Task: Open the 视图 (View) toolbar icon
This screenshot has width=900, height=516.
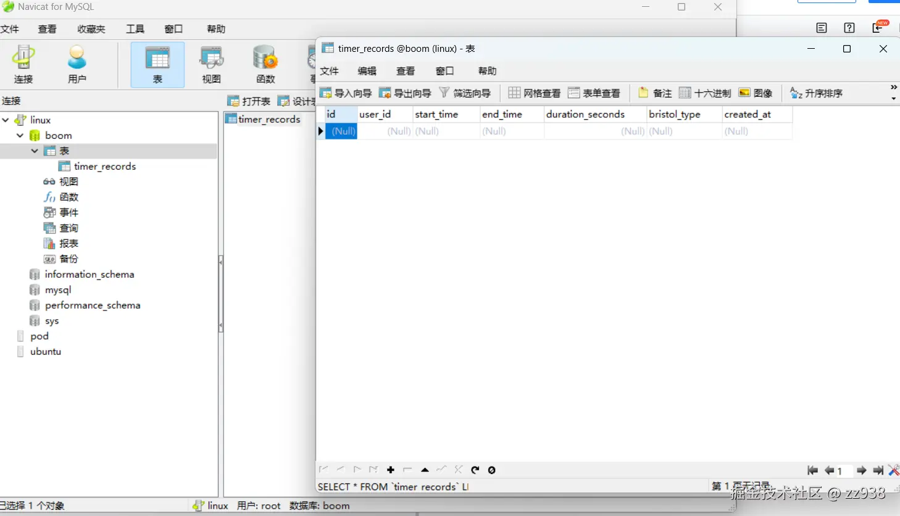Action: (211, 64)
